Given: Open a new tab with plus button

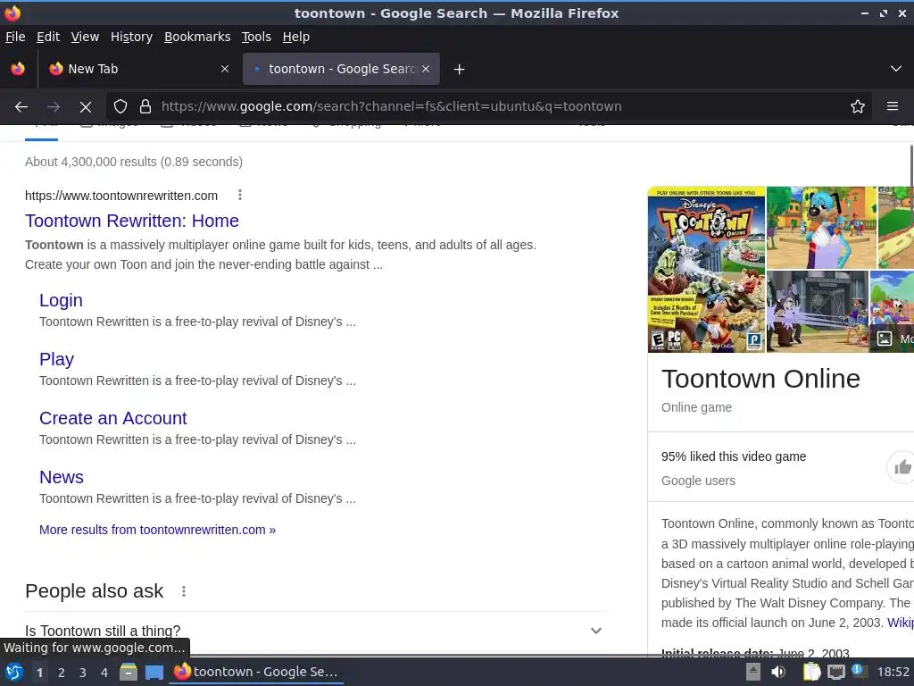Looking at the screenshot, I should 460,70.
